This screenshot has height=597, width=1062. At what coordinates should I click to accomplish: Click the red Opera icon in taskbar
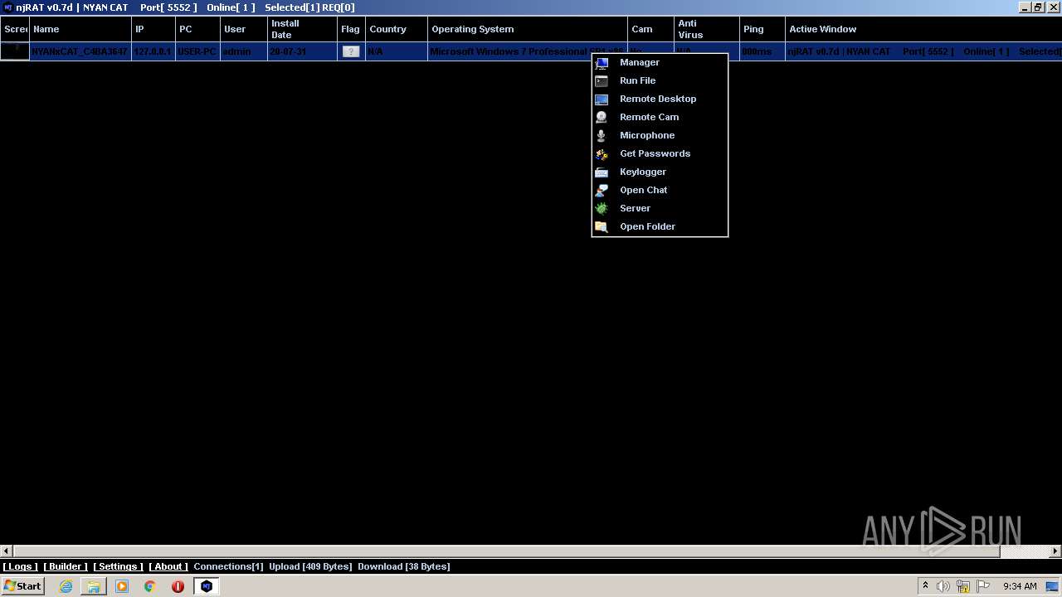(178, 586)
